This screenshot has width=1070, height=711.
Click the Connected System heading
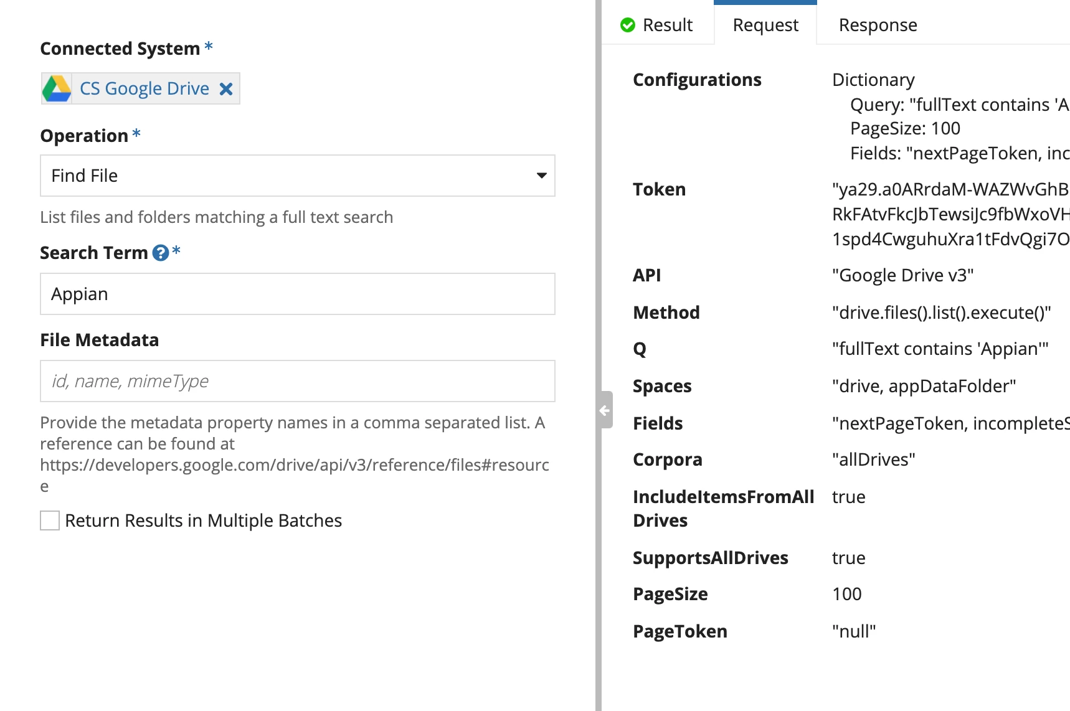pyautogui.click(x=120, y=49)
